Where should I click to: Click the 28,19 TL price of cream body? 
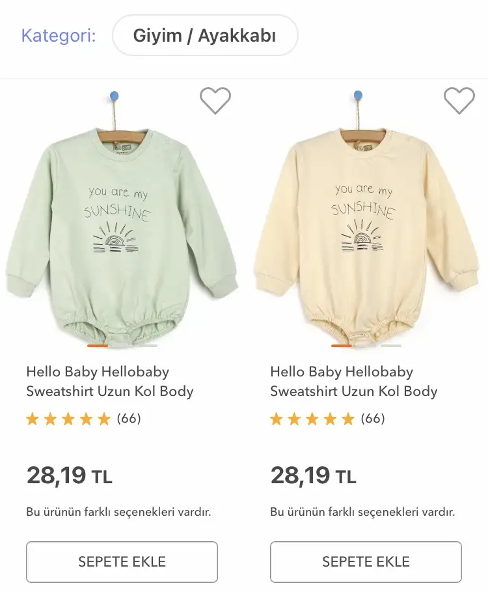tap(314, 475)
